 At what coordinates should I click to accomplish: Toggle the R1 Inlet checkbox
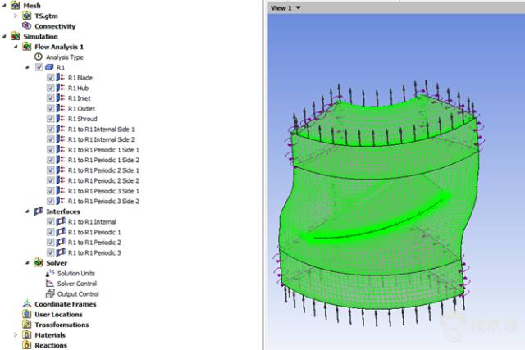[x=51, y=98]
